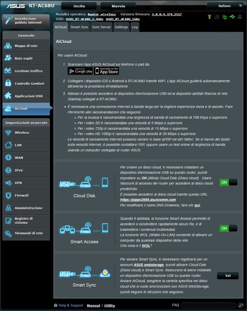Viewport: 247px width, 311px height.
Task: Click the Utility link in footer
Action: (110, 306)
